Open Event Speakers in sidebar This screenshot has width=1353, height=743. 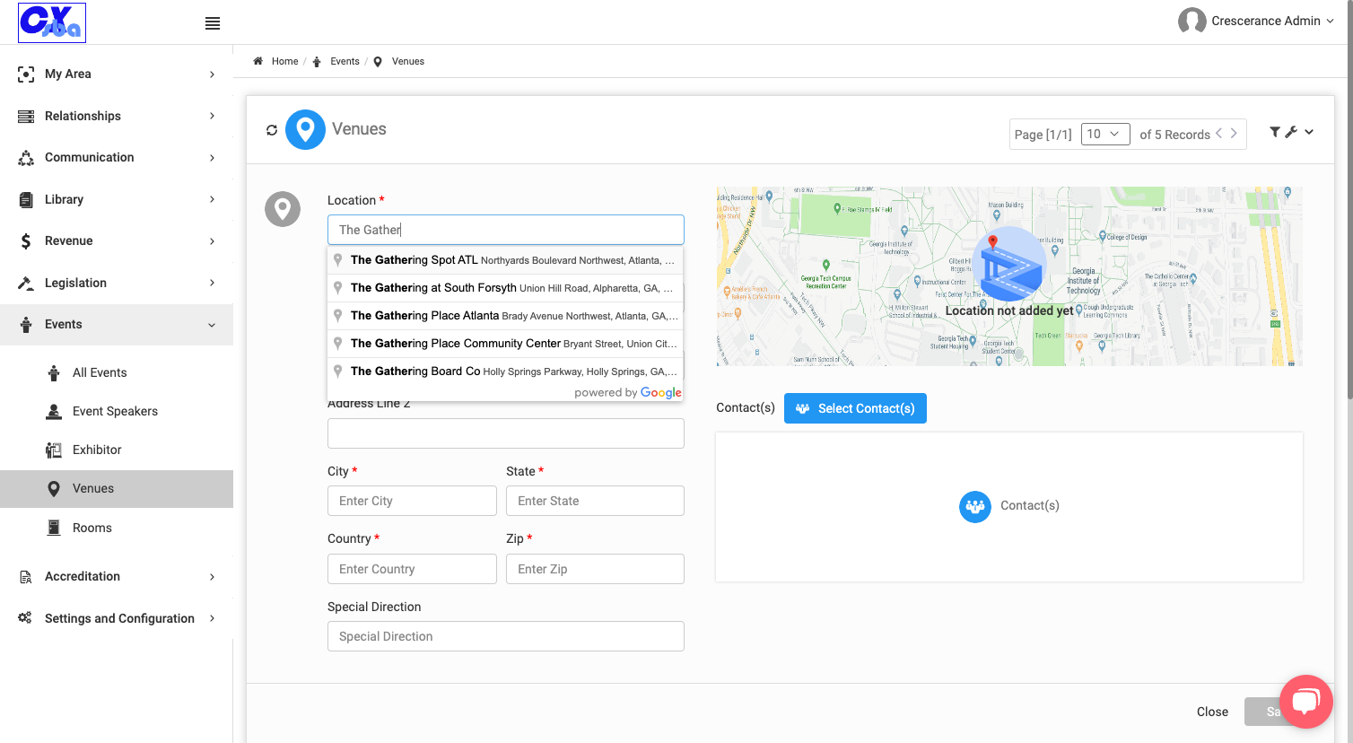(x=117, y=411)
